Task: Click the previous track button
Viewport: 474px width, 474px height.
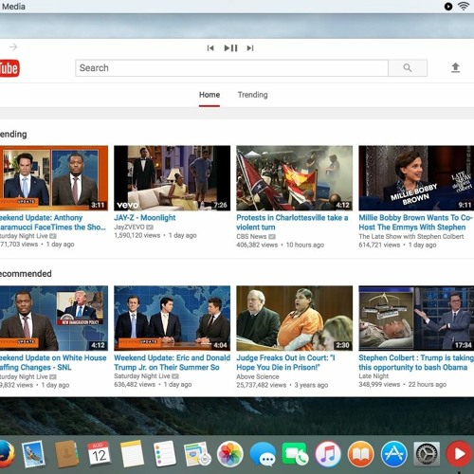Action: click(x=210, y=48)
